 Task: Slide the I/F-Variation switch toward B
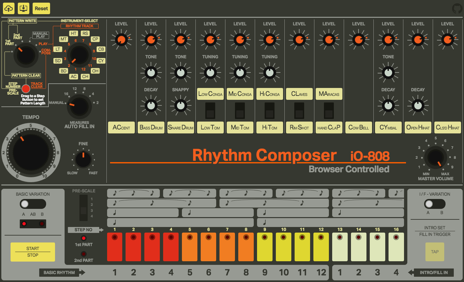(x=441, y=204)
